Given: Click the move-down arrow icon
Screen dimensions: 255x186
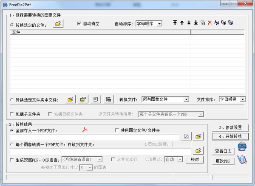Looking at the screenshot, I should click(189, 23).
